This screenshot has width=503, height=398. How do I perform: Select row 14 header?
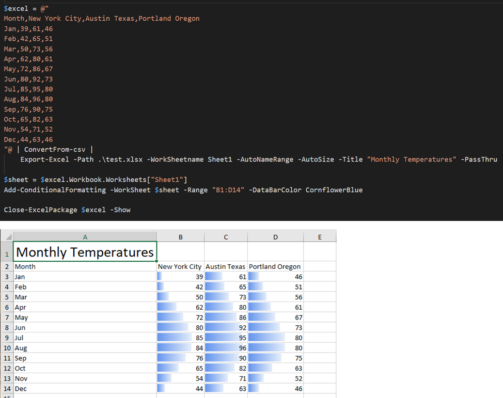pyautogui.click(x=7, y=389)
